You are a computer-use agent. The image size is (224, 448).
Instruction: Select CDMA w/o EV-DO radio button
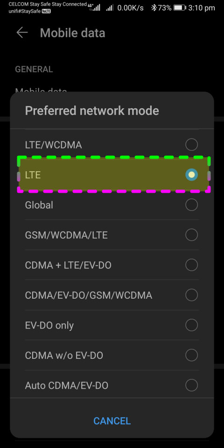tap(191, 356)
